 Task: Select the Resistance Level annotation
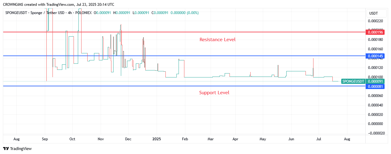point(217,40)
